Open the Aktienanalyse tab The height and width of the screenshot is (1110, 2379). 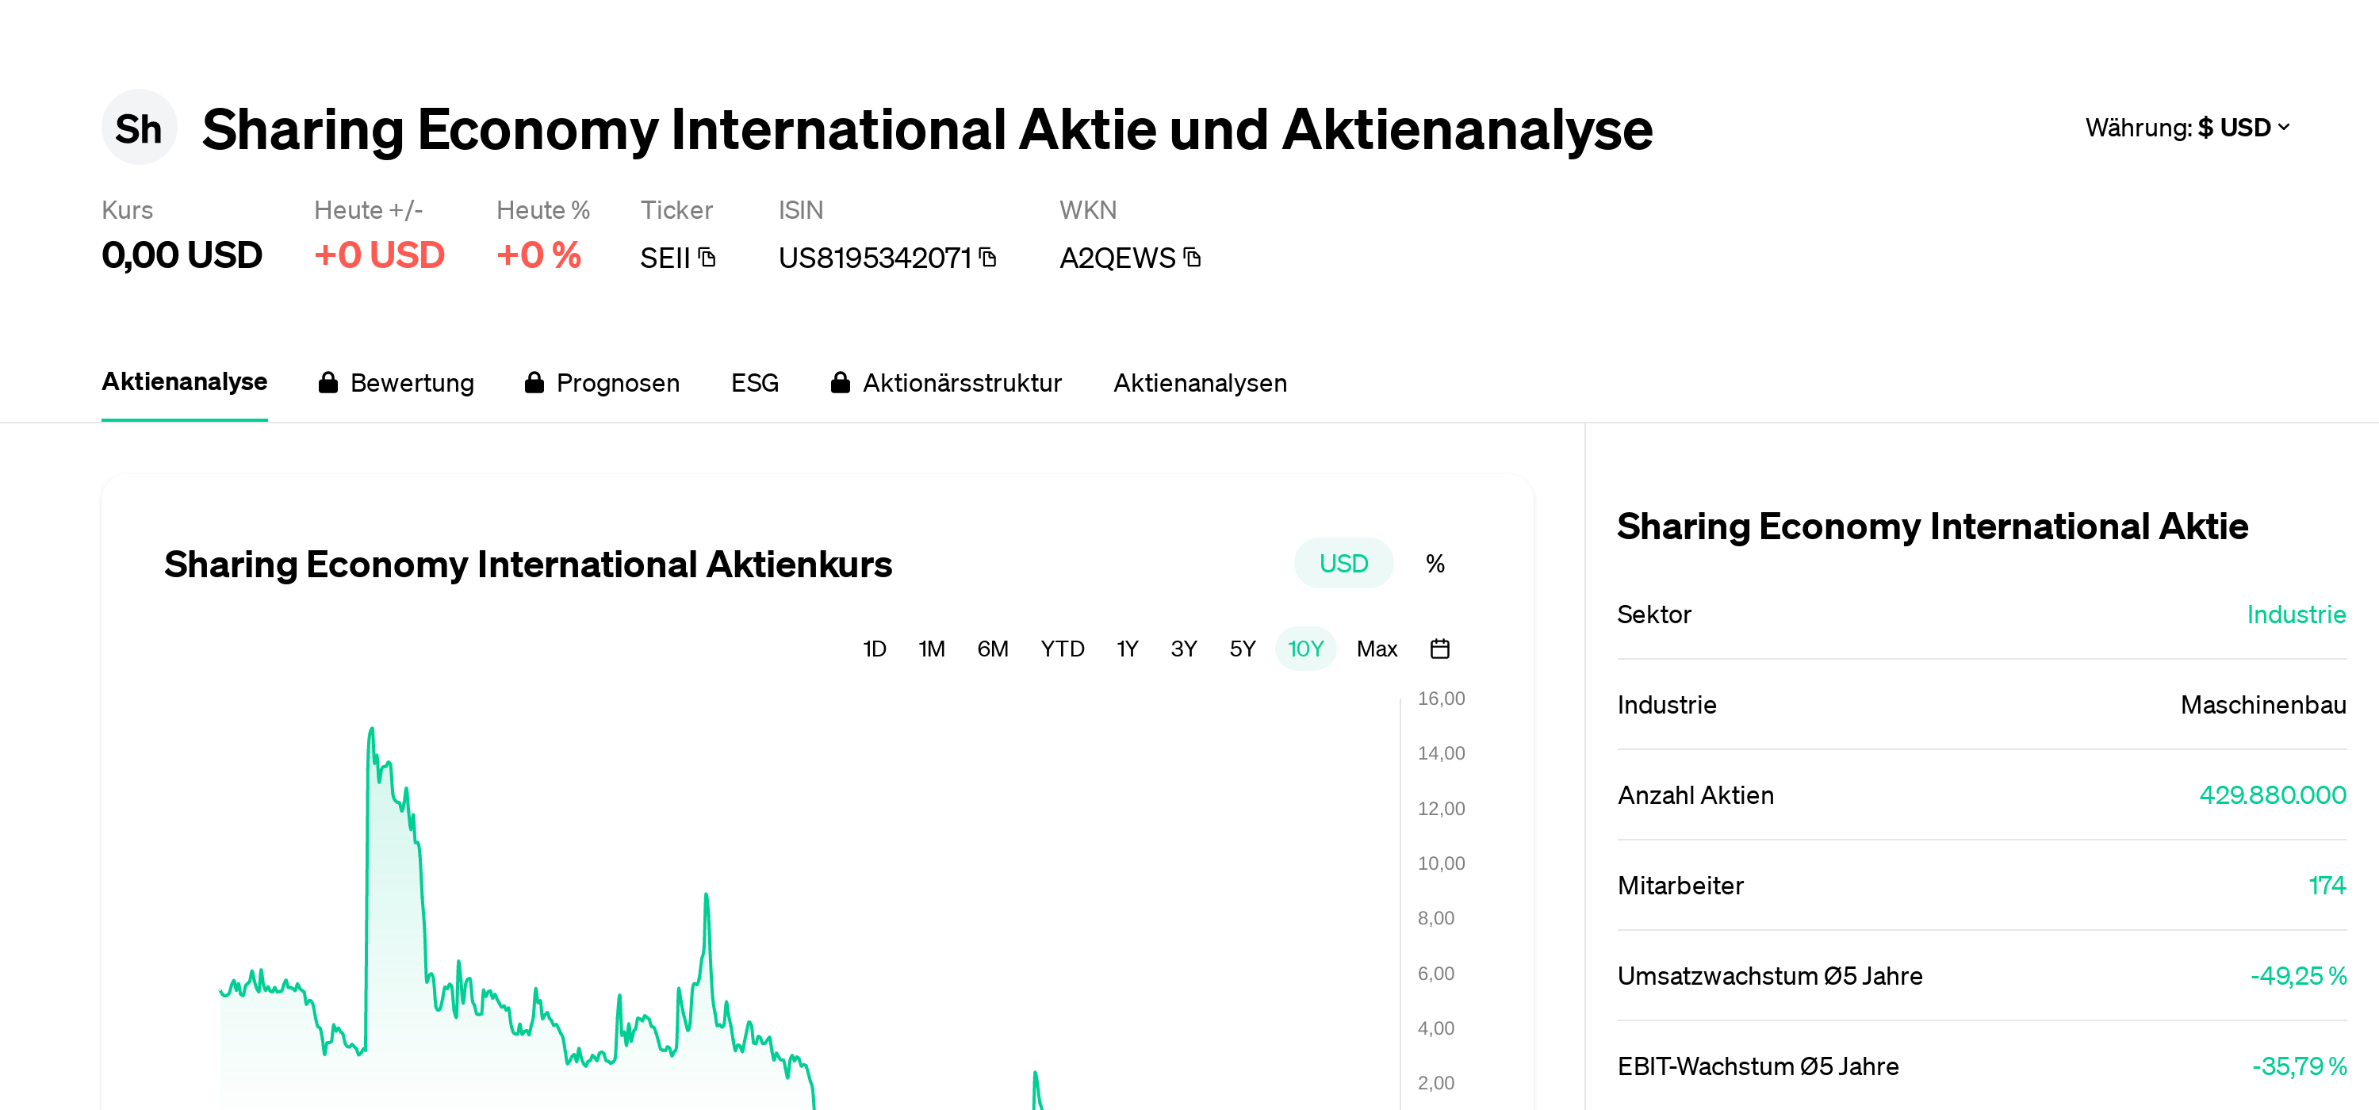point(185,381)
